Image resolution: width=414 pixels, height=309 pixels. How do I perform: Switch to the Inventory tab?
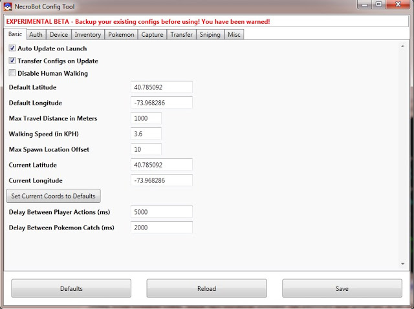88,34
